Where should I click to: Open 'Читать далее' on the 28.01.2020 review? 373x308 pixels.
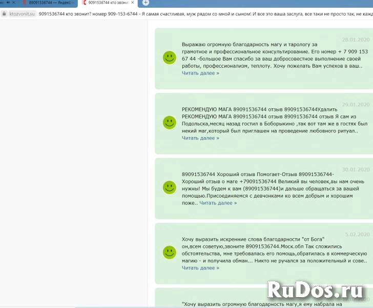click(x=200, y=73)
